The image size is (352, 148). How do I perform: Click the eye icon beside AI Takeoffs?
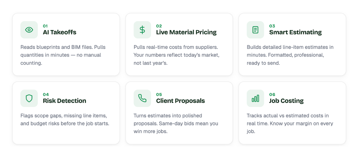tap(29, 30)
